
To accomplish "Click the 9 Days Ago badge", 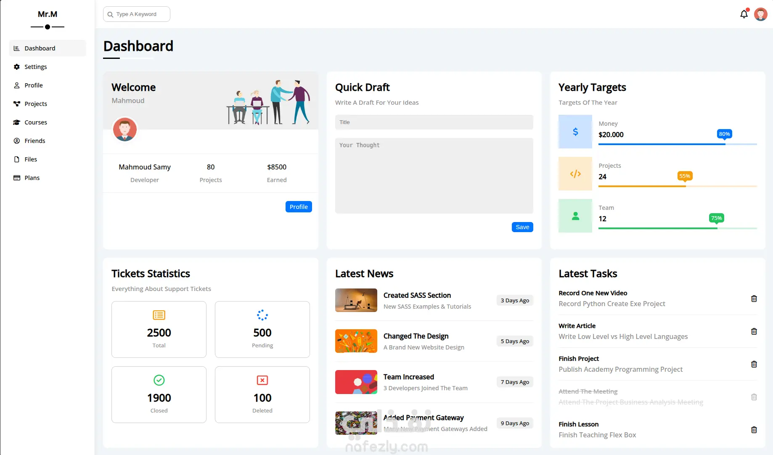I will point(515,423).
